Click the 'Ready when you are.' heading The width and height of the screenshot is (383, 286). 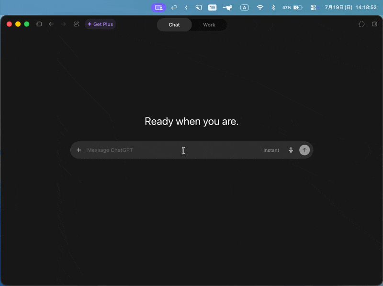[191, 122]
